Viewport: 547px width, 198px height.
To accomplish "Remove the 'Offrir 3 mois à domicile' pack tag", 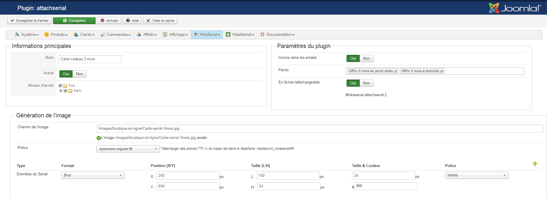I will click(442, 71).
